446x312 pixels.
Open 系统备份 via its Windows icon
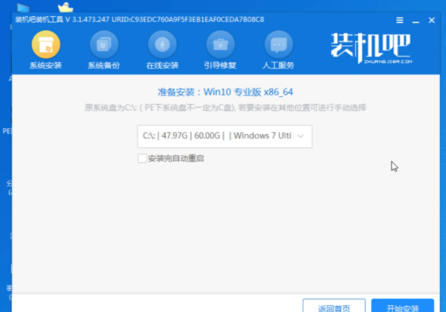tap(104, 45)
